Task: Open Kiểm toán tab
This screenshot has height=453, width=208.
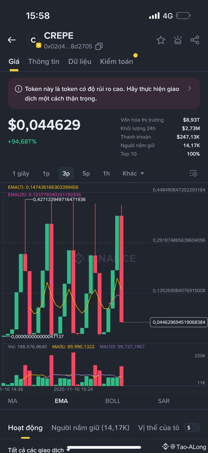Action: [x=117, y=62]
